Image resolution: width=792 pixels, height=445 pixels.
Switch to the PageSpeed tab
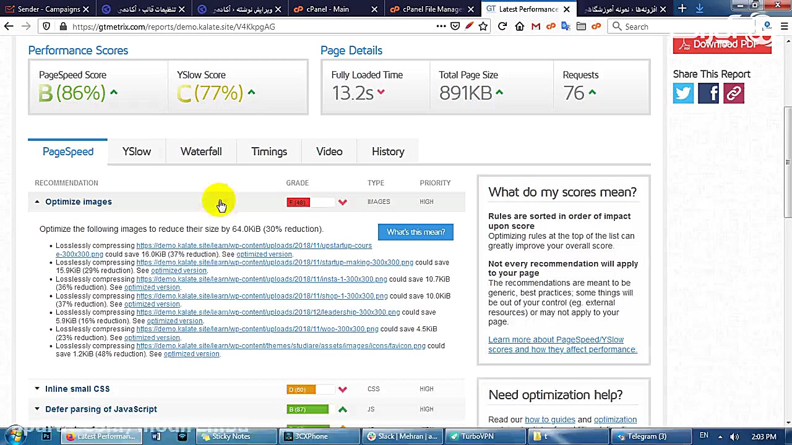click(x=68, y=152)
